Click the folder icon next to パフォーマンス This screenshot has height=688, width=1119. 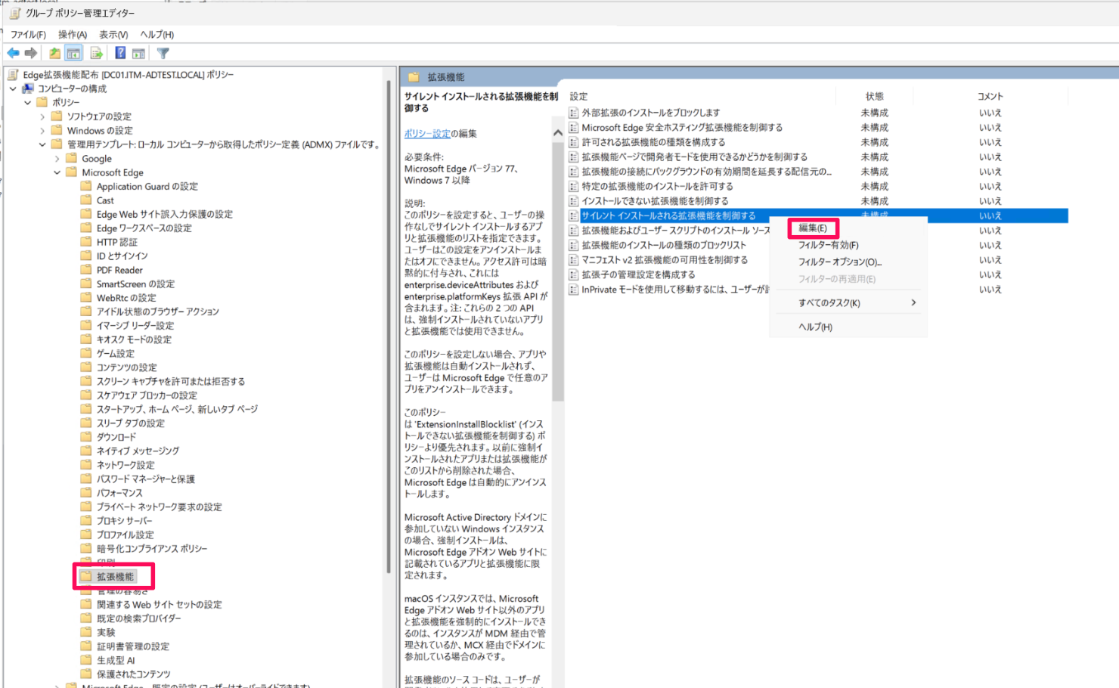tap(86, 493)
